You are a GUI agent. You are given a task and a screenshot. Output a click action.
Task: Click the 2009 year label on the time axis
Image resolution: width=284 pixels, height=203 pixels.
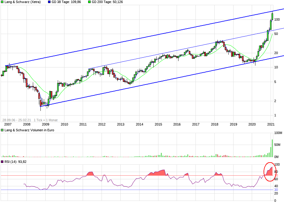tap(46, 124)
